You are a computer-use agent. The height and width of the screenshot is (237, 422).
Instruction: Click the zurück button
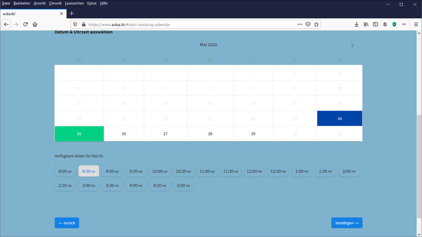pos(66,223)
